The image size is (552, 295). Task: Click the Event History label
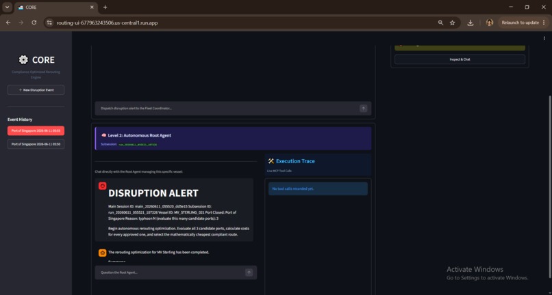[20, 120]
